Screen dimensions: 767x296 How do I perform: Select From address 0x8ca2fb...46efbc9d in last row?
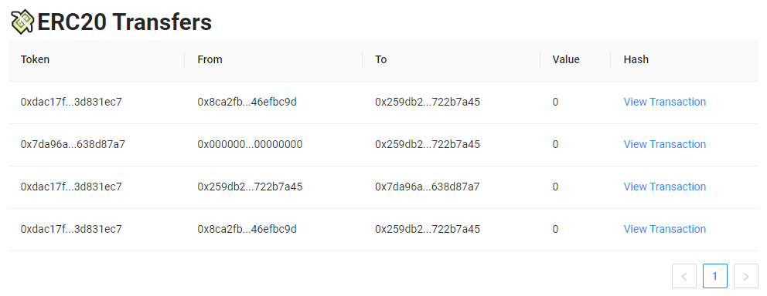(247, 229)
